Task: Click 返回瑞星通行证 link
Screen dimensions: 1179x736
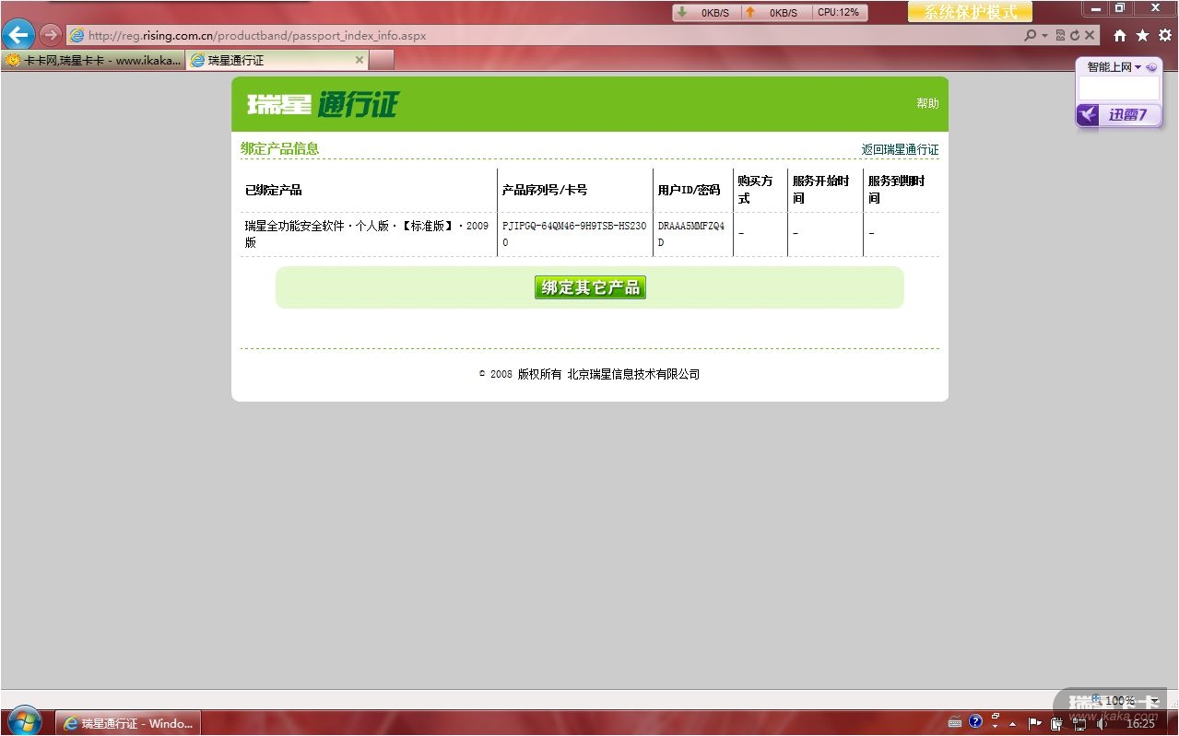Action: coord(900,149)
